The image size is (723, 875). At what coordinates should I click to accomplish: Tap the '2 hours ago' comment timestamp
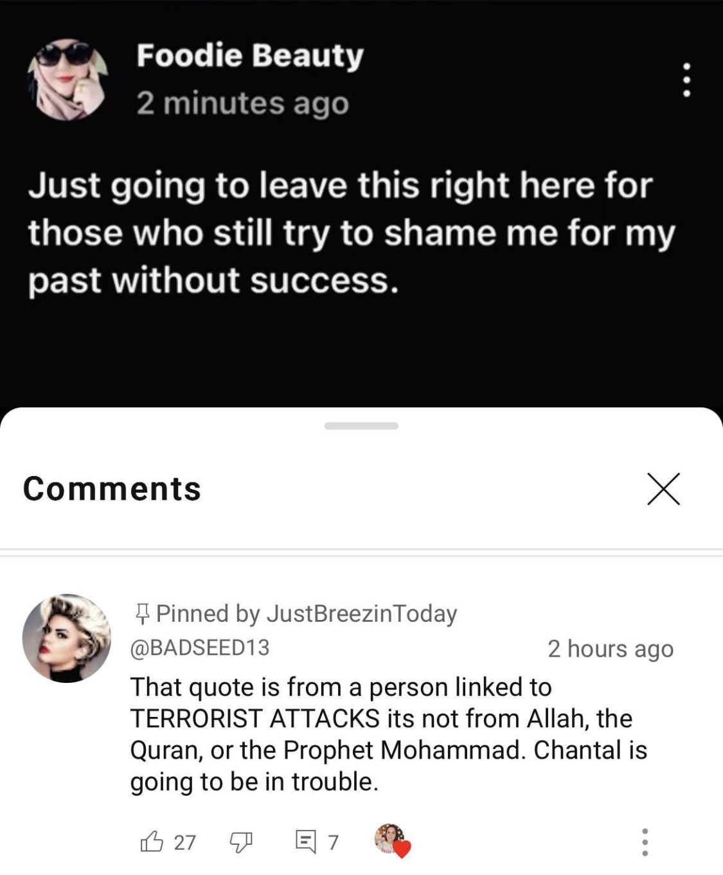coord(611,649)
